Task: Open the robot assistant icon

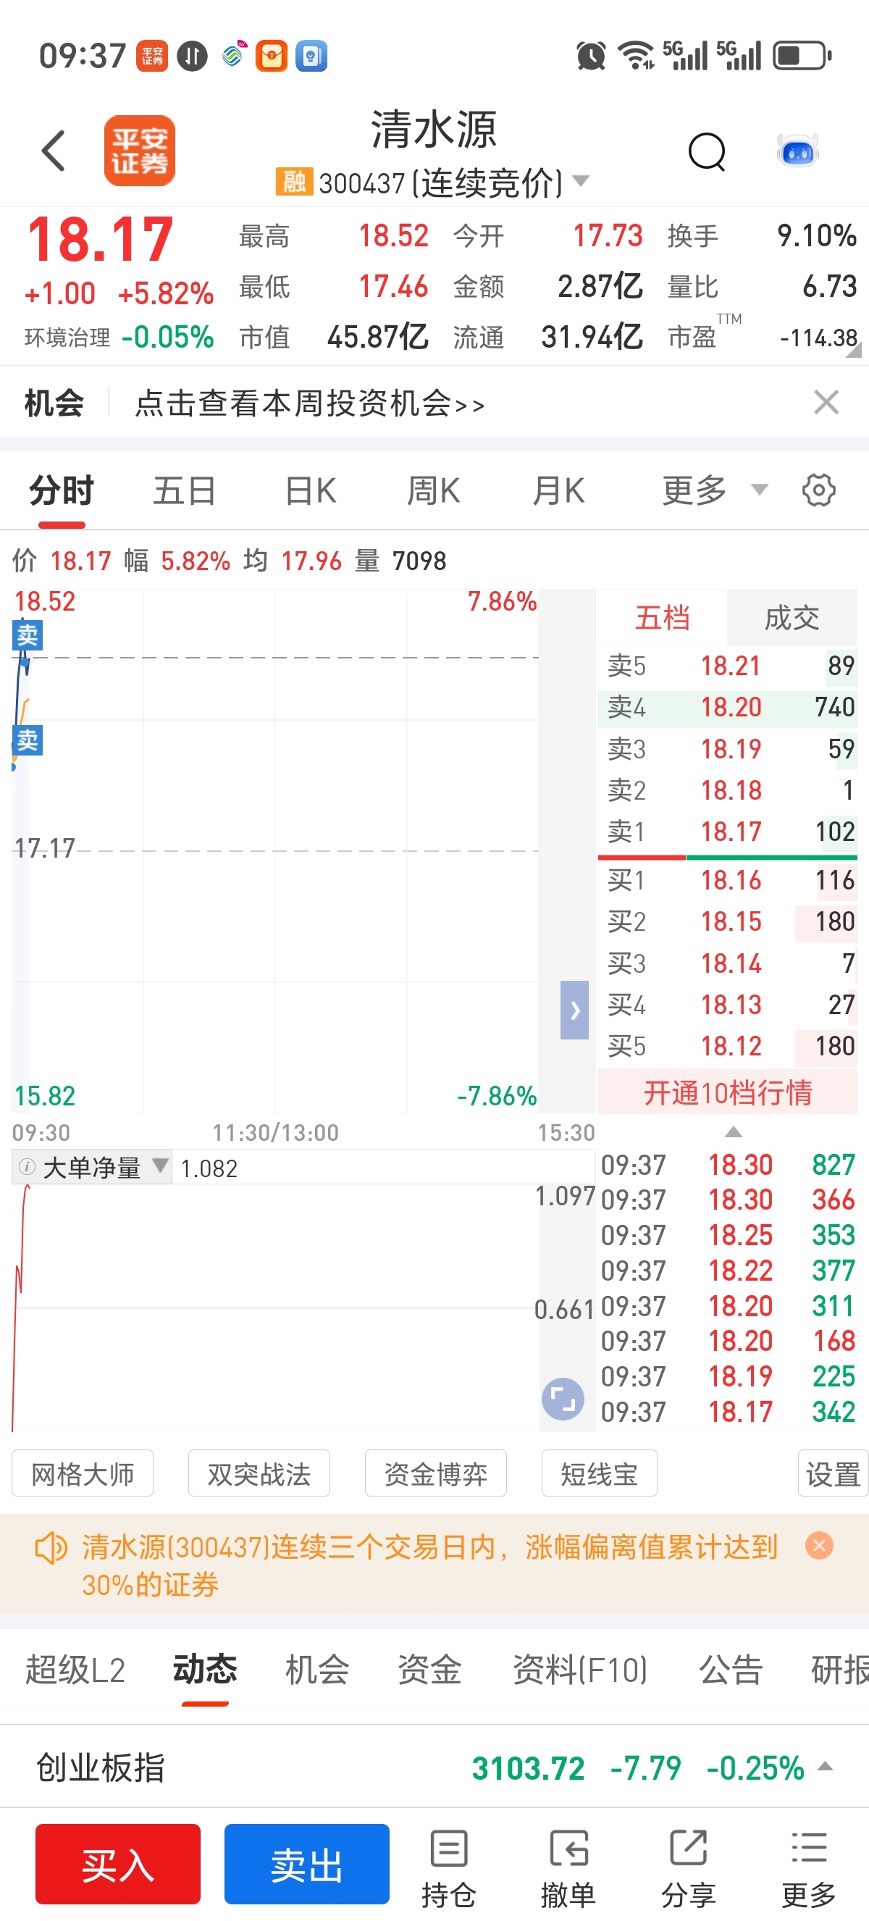Action: click(797, 151)
